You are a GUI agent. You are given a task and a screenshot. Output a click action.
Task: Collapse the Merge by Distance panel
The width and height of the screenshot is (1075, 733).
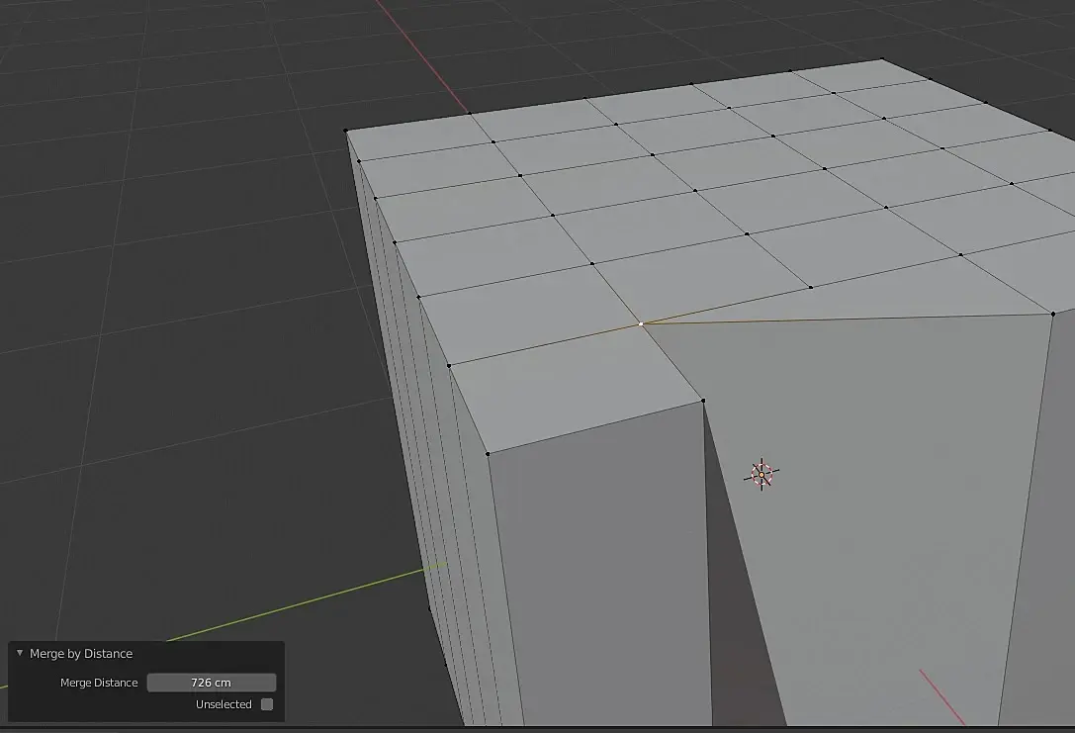(20, 654)
